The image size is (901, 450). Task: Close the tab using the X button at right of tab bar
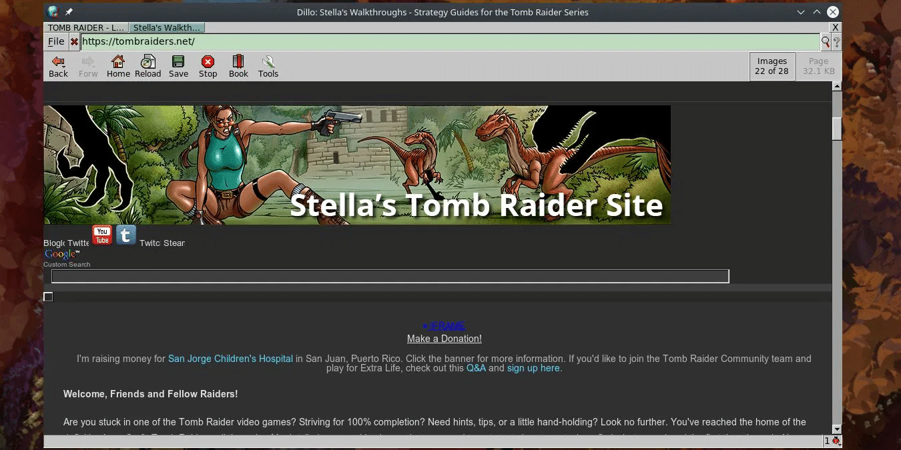click(x=835, y=27)
